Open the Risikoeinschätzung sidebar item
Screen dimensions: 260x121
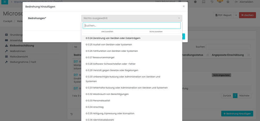22,46
